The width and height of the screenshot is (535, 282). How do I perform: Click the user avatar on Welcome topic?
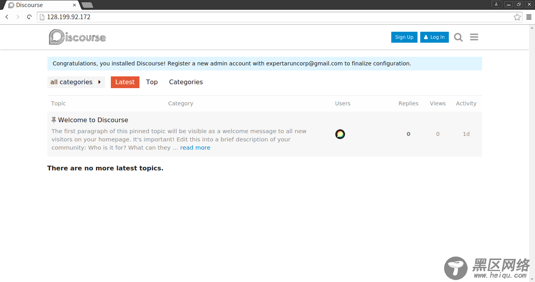click(x=340, y=134)
